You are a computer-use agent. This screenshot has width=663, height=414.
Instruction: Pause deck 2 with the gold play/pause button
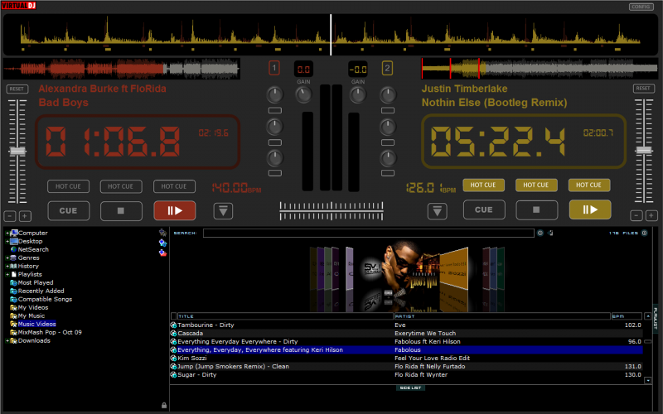[590, 209]
